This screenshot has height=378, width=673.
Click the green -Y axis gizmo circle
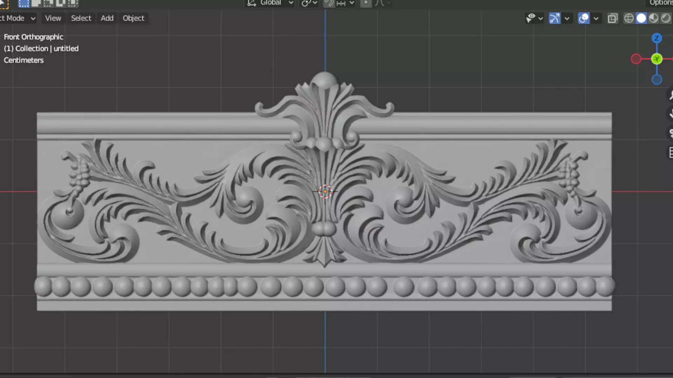[657, 59]
